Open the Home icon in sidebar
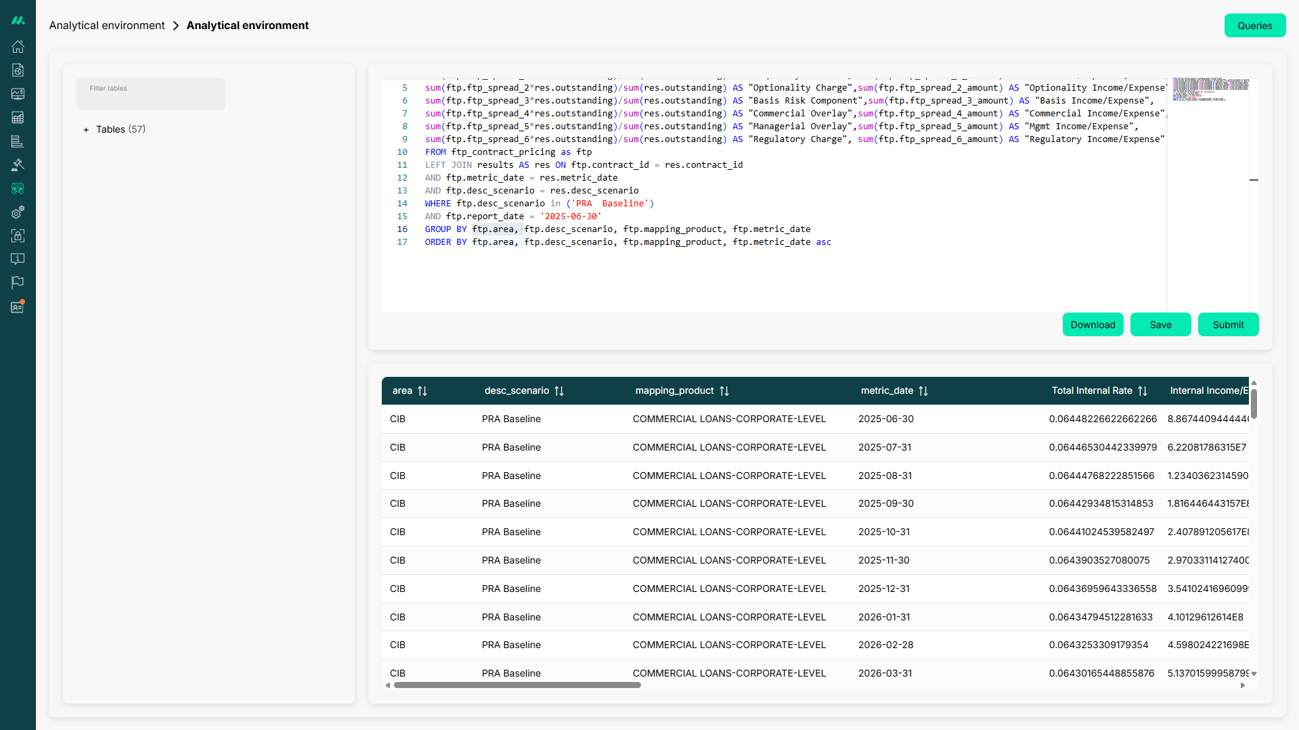Viewport: 1299px width, 730px height. pyautogui.click(x=18, y=47)
